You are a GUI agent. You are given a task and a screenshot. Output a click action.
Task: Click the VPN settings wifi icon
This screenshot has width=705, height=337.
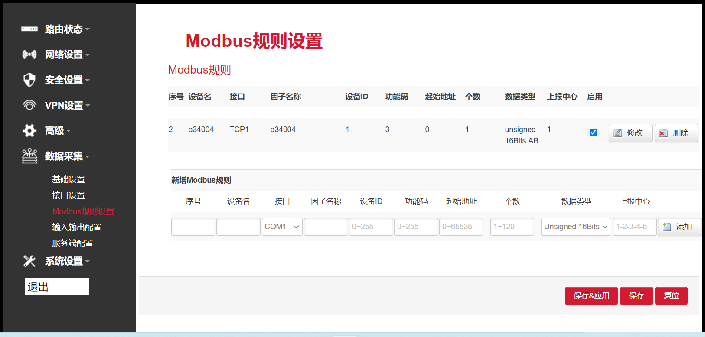pyautogui.click(x=29, y=105)
